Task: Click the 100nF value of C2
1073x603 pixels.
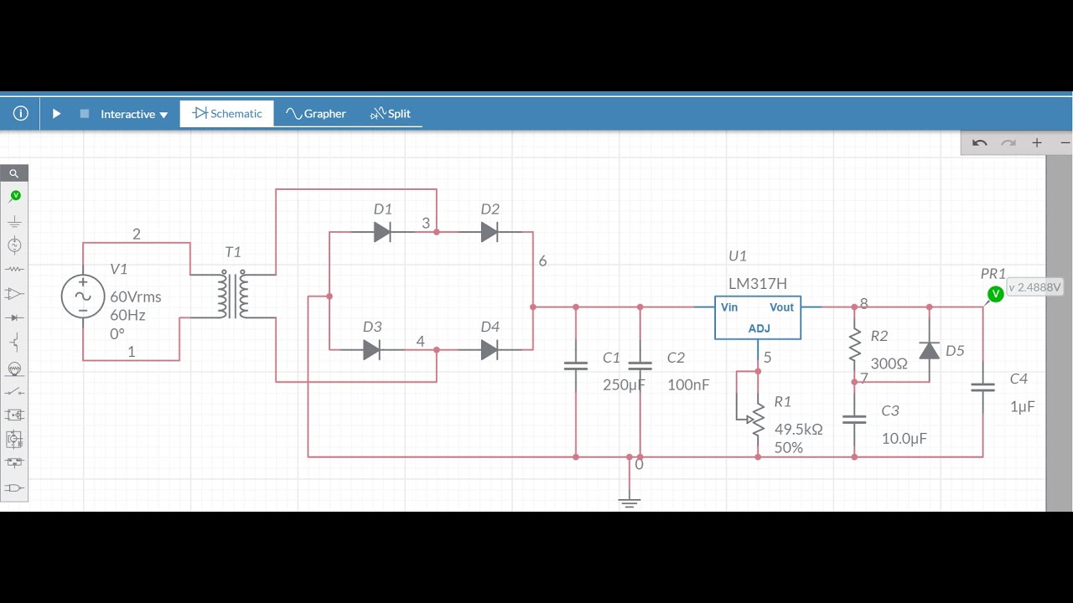Action: coord(688,385)
